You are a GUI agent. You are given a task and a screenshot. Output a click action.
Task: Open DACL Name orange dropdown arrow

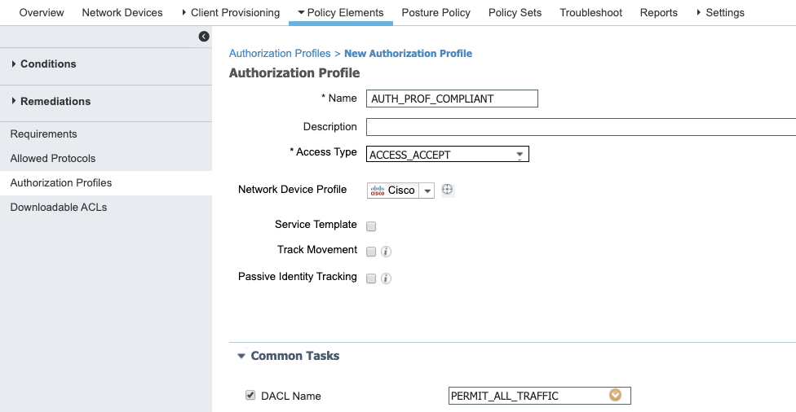pos(616,396)
